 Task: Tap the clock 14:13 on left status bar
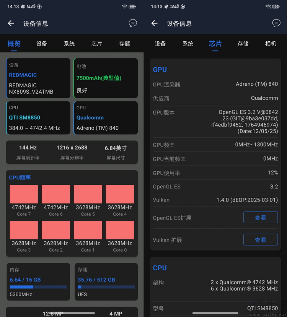click(x=13, y=7)
